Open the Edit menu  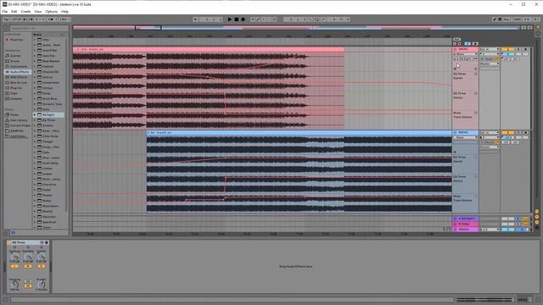coord(14,11)
